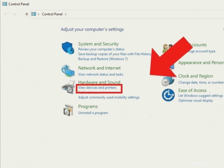Open the Hardware and Sound printer icon

[x=68, y=87]
